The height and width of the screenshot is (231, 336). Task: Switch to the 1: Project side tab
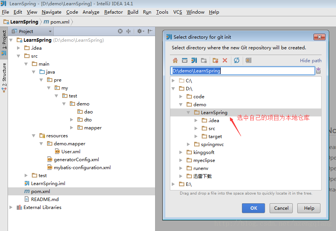(4, 42)
